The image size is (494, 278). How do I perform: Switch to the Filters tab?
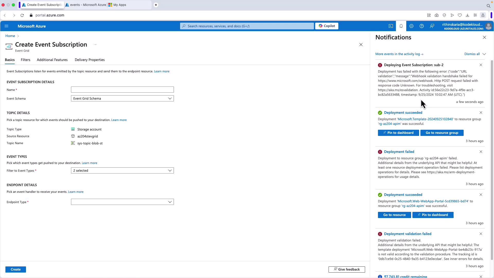click(25, 60)
